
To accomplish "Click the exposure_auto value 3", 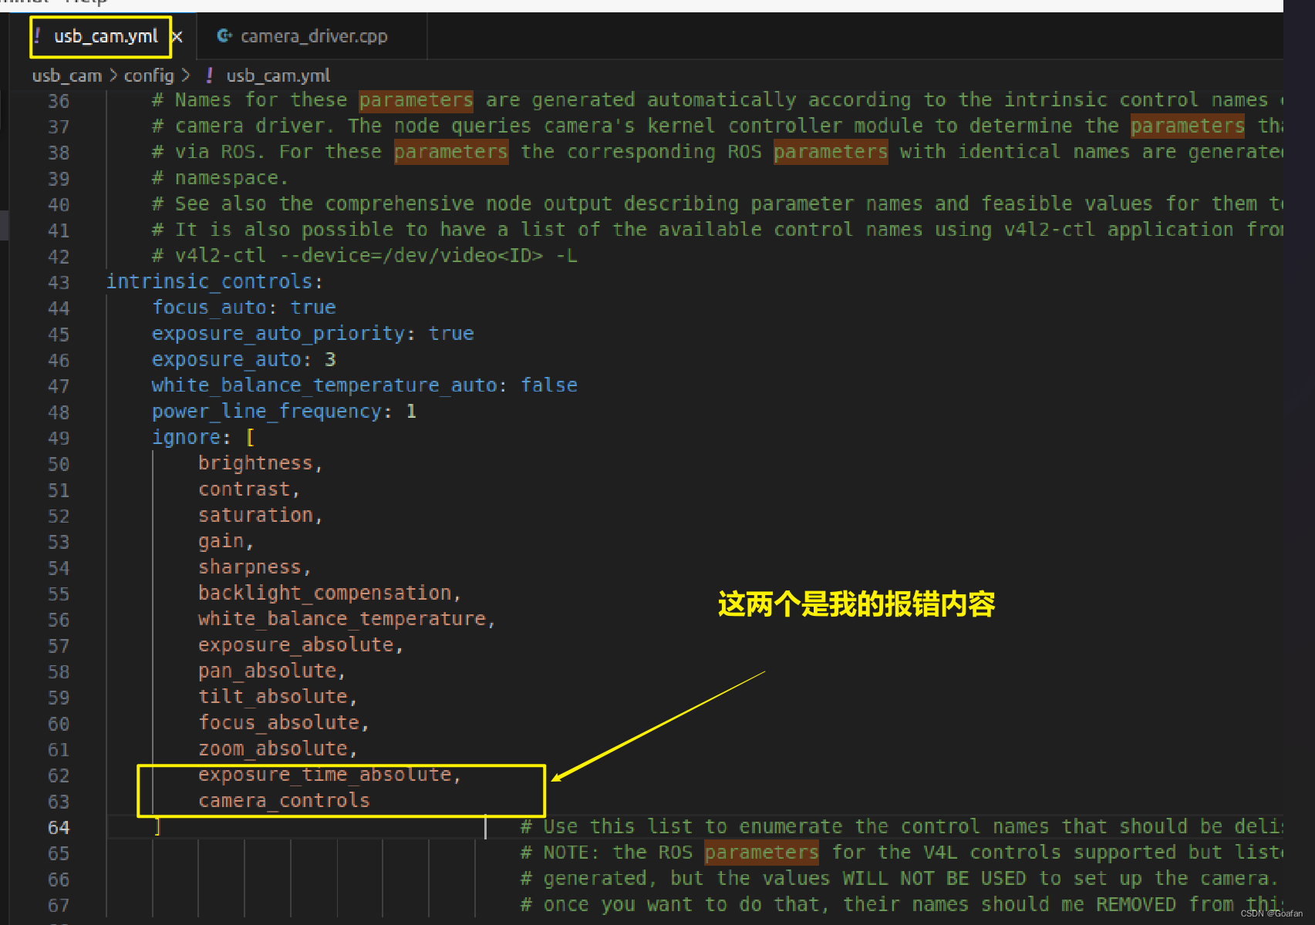I will click(330, 359).
